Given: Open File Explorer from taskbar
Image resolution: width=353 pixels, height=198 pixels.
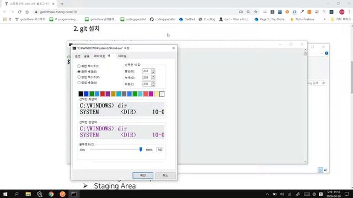Looking at the screenshot, I should point(28,194).
